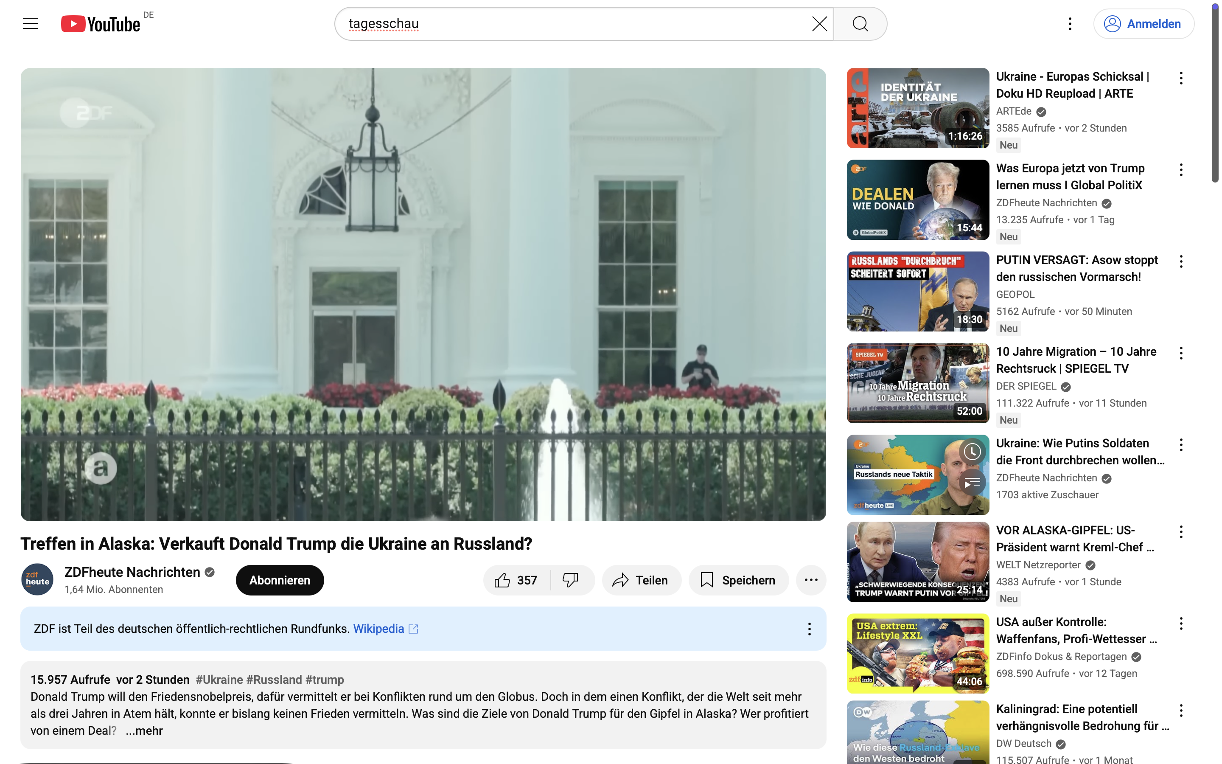Open options for 10 Jahre Migration video
Viewport: 1222px width, 764px height.
pos(1180,353)
